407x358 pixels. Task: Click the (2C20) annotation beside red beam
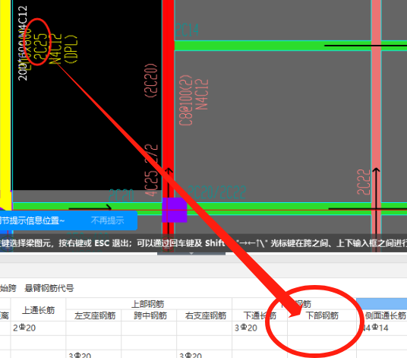pos(151,81)
